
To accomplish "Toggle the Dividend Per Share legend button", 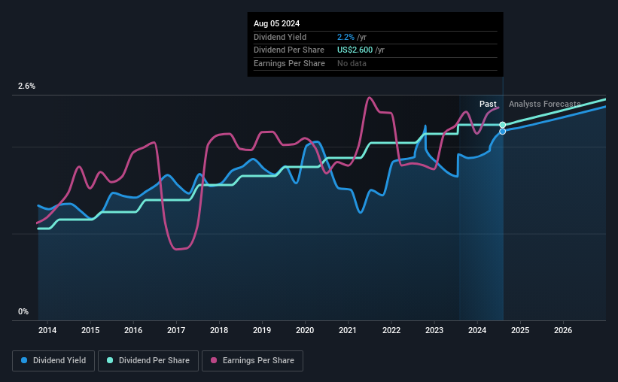I will click(148, 361).
